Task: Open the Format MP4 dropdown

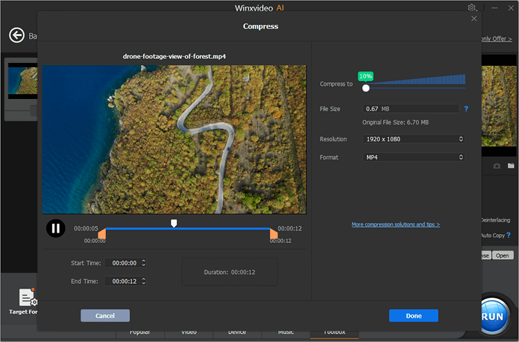Action: (x=414, y=157)
